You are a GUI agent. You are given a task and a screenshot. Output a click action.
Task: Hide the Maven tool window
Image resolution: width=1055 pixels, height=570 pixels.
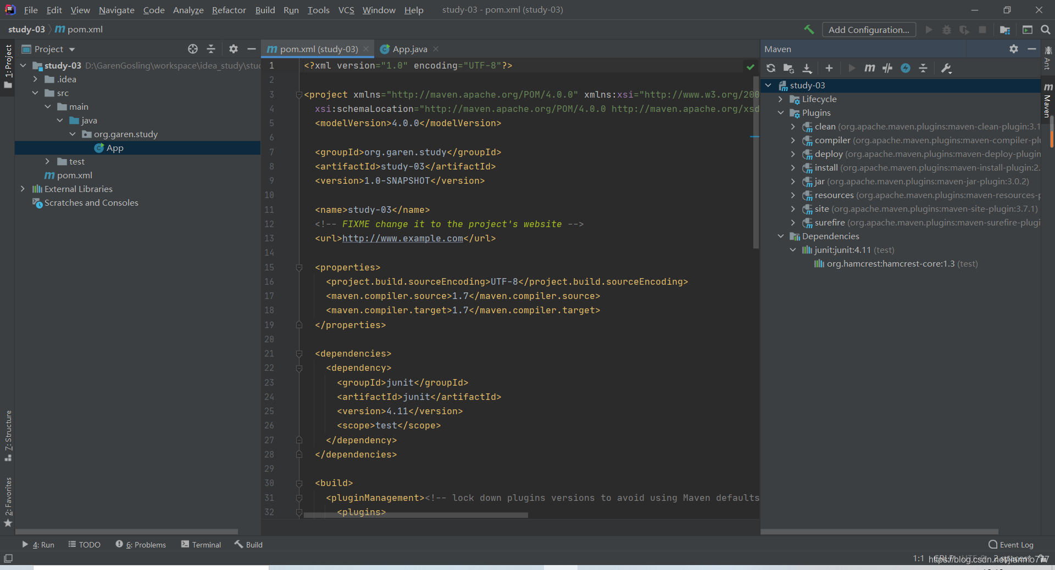[1032, 49]
